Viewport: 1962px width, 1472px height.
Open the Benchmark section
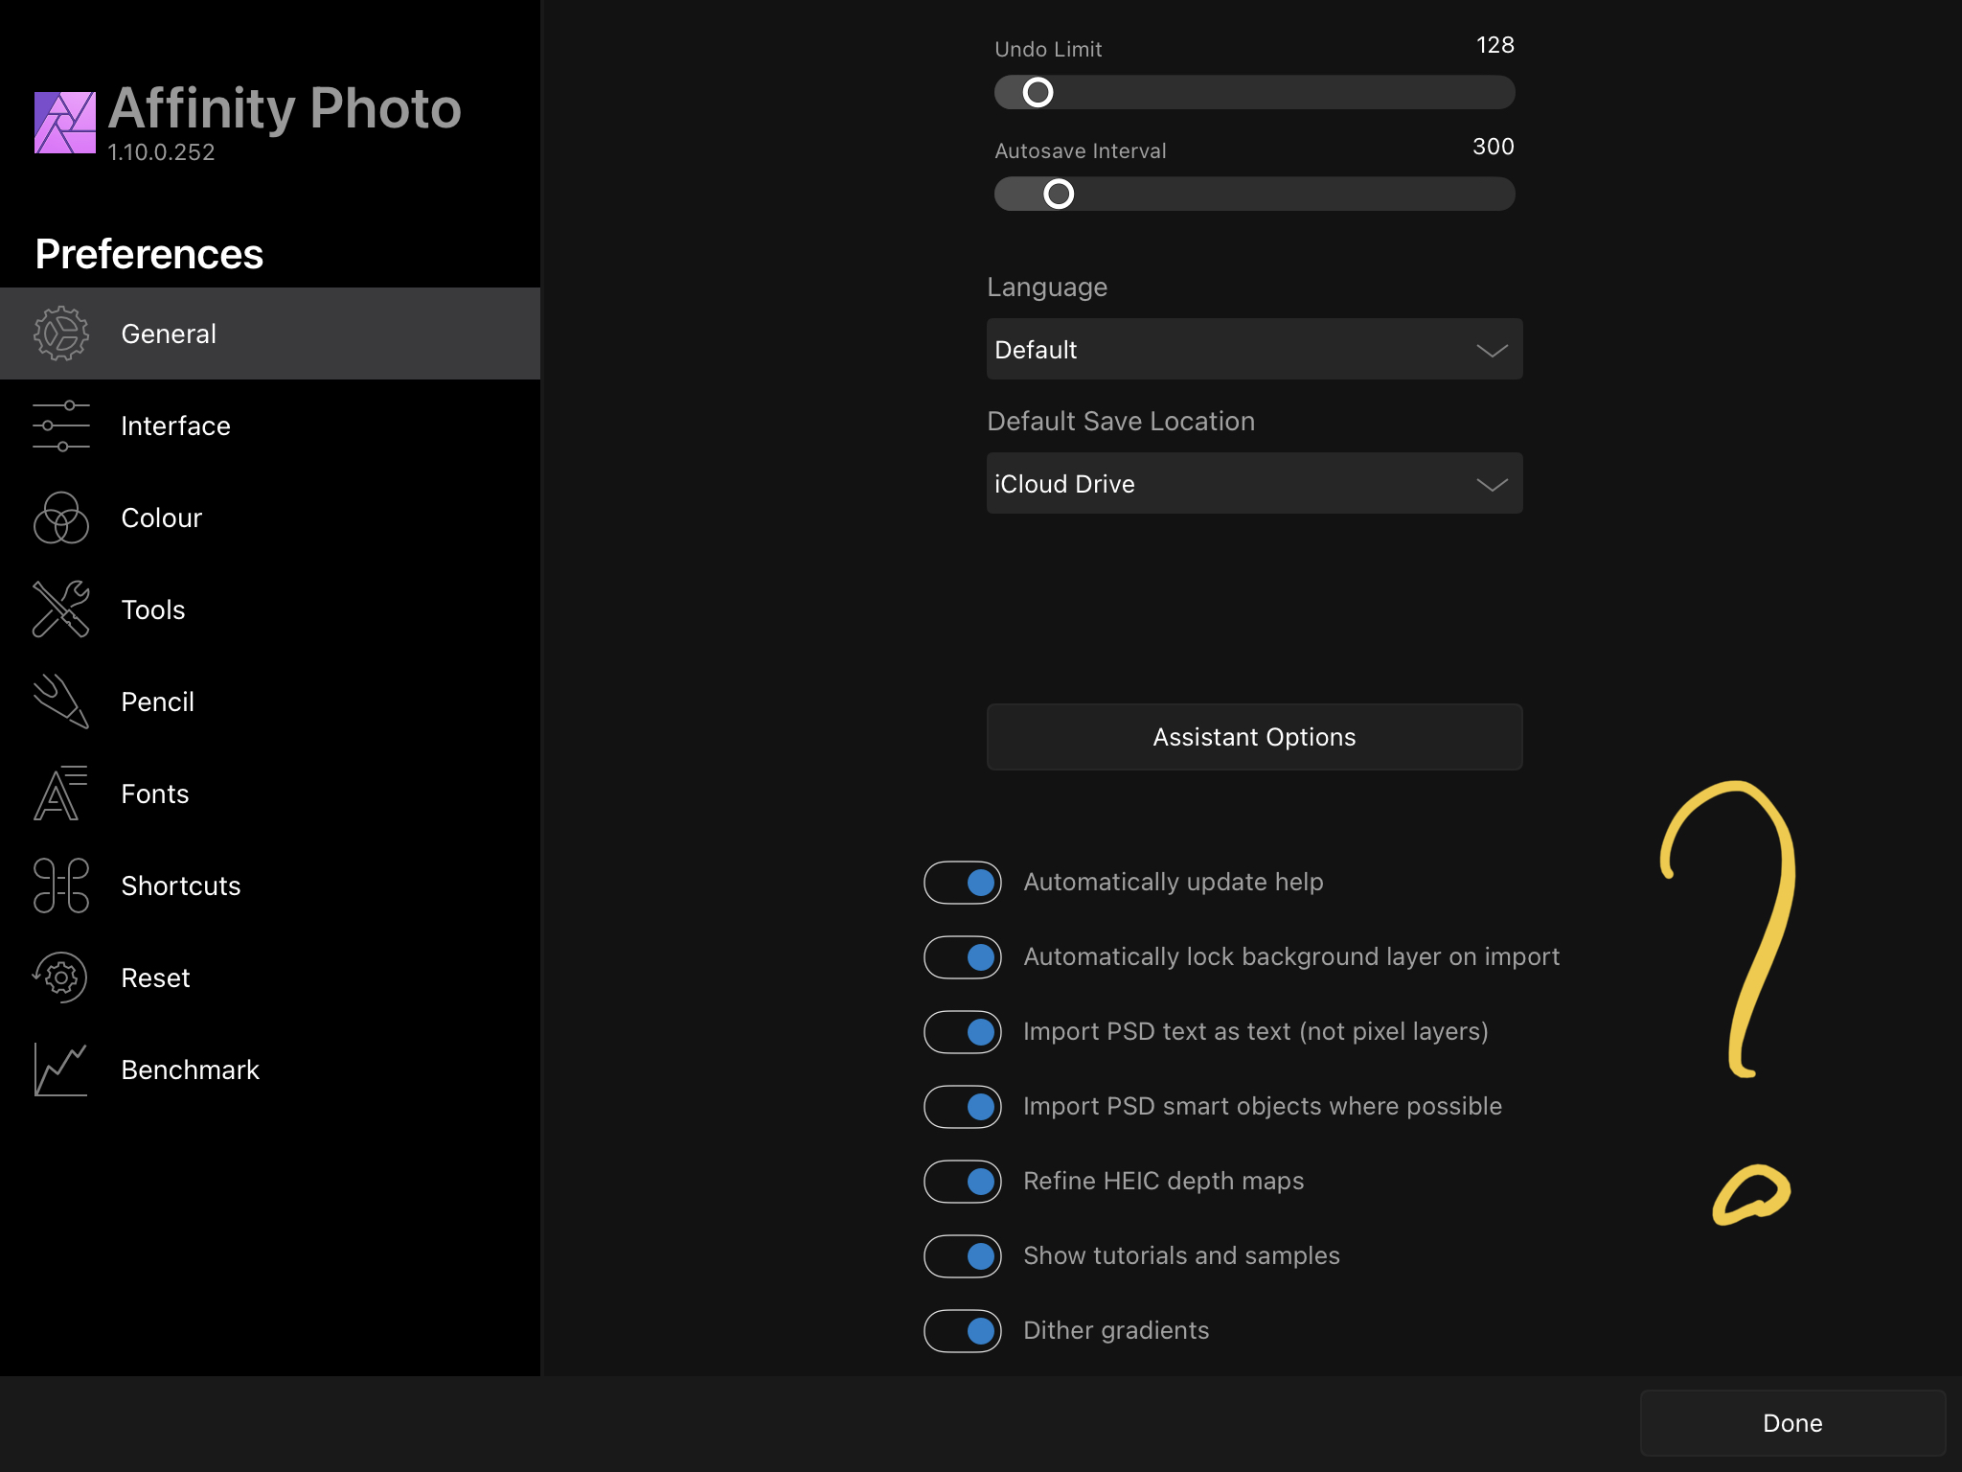[x=270, y=1069]
